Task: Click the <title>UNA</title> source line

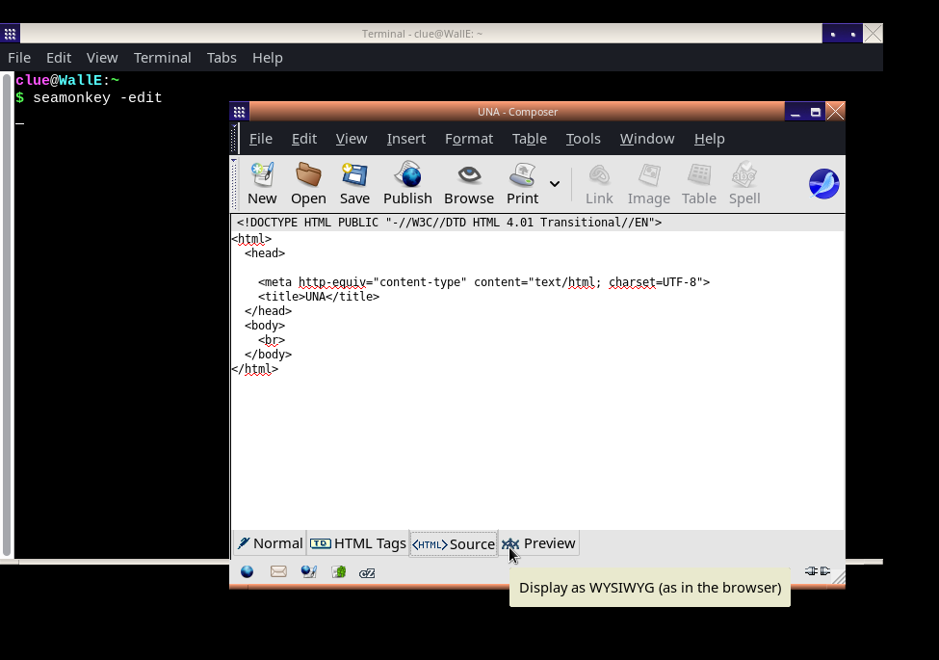Action: [319, 297]
